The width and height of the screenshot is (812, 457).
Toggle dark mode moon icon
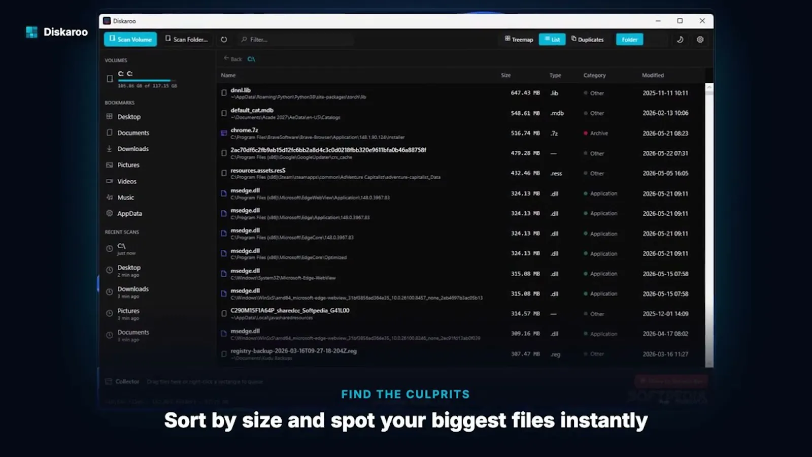(x=680, y=39)
